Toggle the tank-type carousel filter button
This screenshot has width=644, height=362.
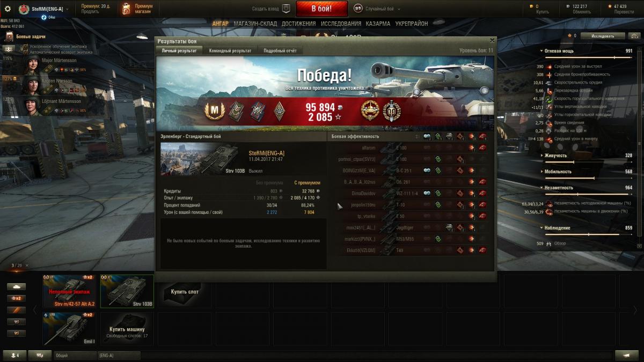(x=16, y=286)
